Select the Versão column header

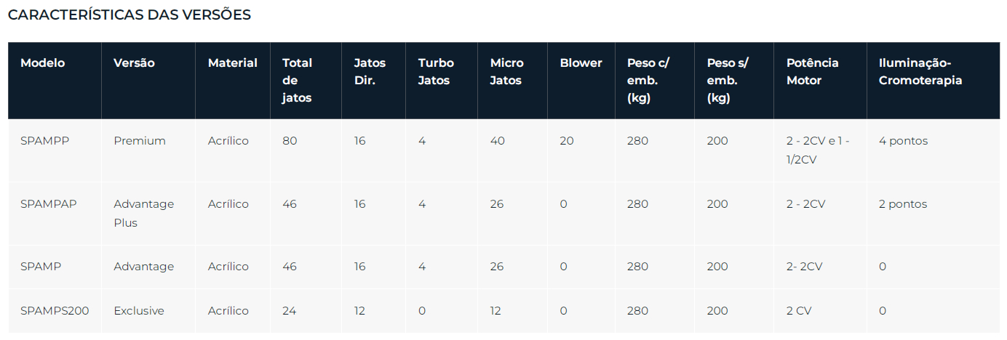tap(134, 63)
